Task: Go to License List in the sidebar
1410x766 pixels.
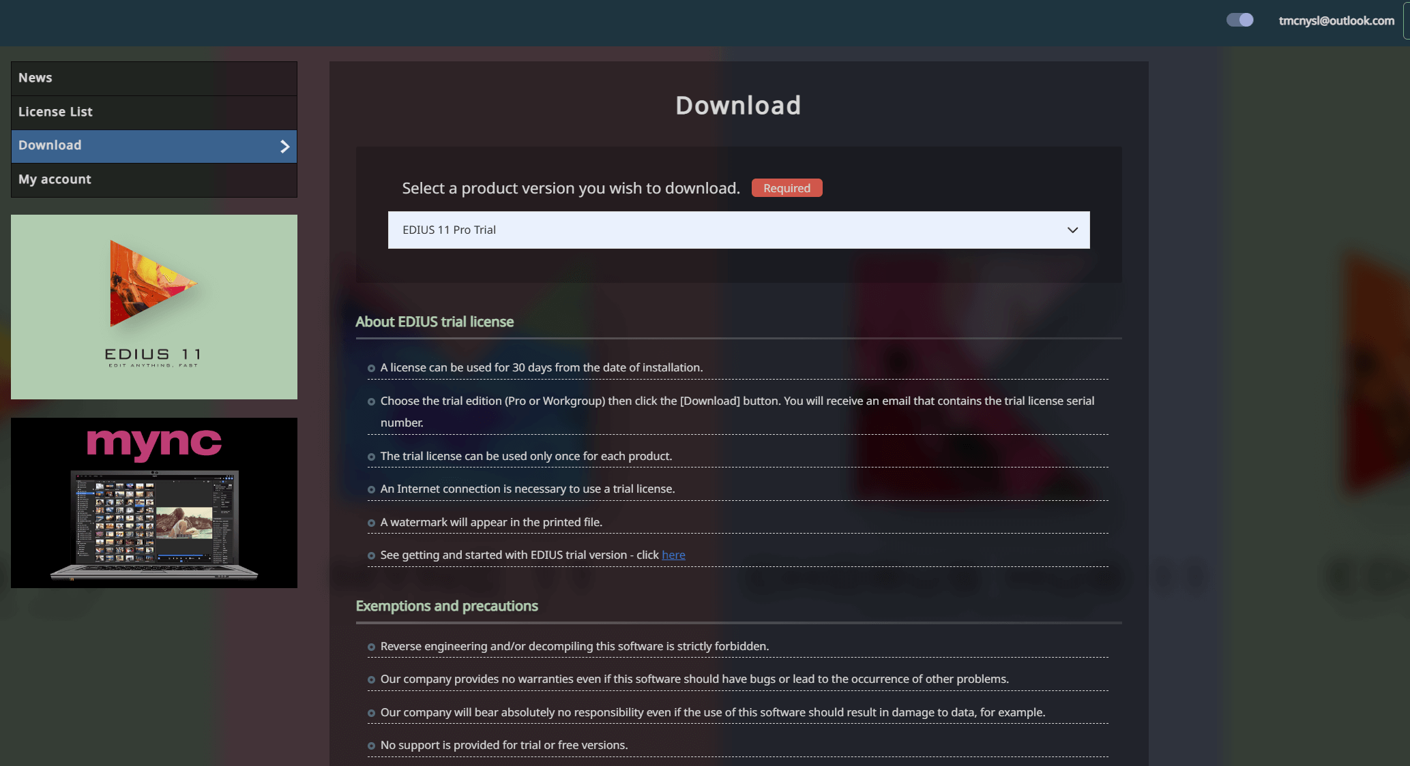Action: pyautogui.click(x=55, y=112)
